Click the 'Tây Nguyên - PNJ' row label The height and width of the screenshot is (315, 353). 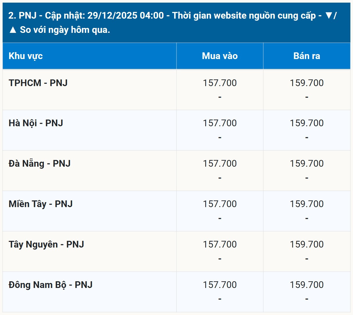click(46, 244)
